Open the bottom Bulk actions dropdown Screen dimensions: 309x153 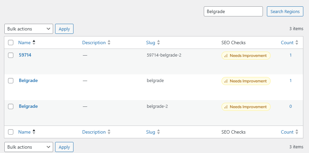pos(29,147)
